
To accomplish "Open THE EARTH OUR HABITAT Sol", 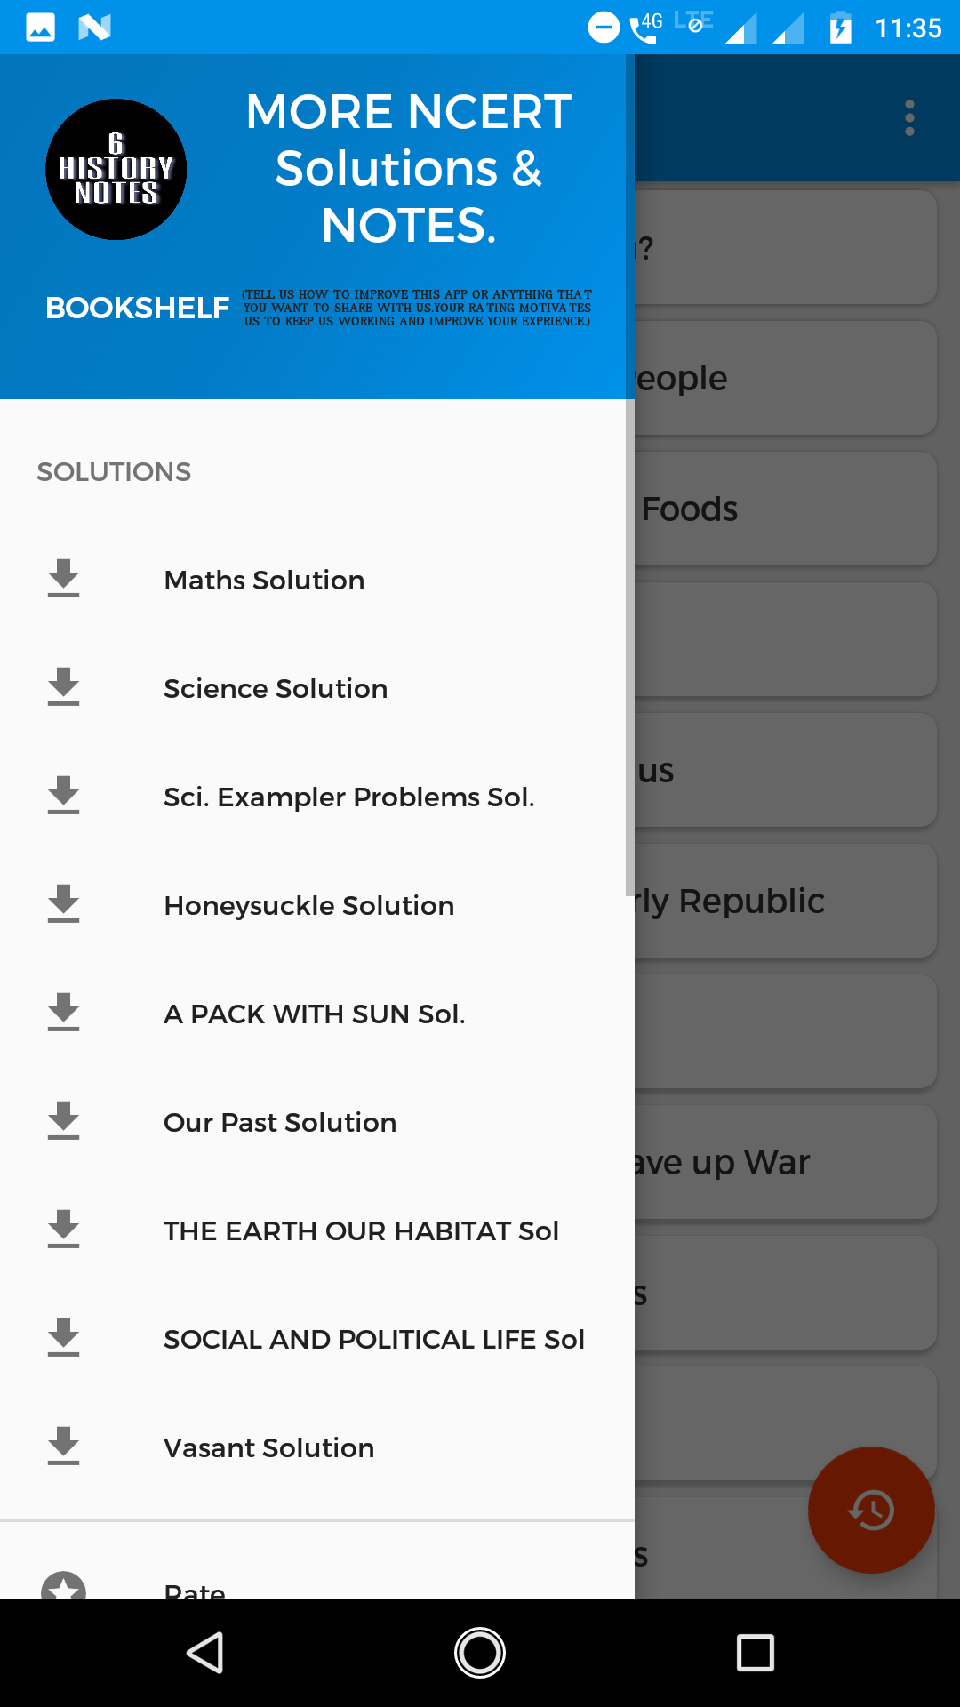I will point(361,1230).
